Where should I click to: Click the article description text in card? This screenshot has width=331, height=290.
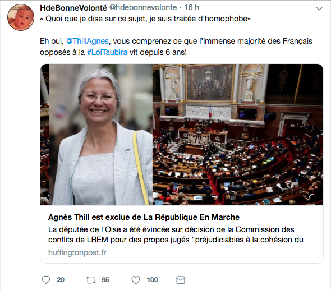point(176,234)
